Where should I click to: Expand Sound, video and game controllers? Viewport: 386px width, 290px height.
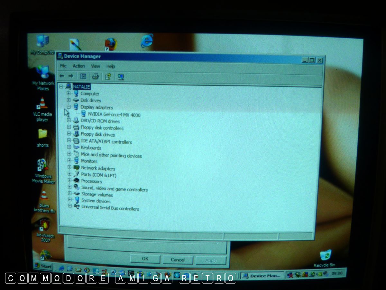pyautogui.click(x=69, y=187)
